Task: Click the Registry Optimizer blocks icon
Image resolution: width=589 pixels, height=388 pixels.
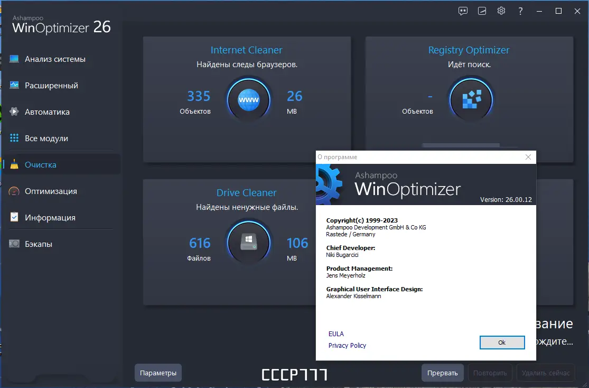Action: point(471,99)
